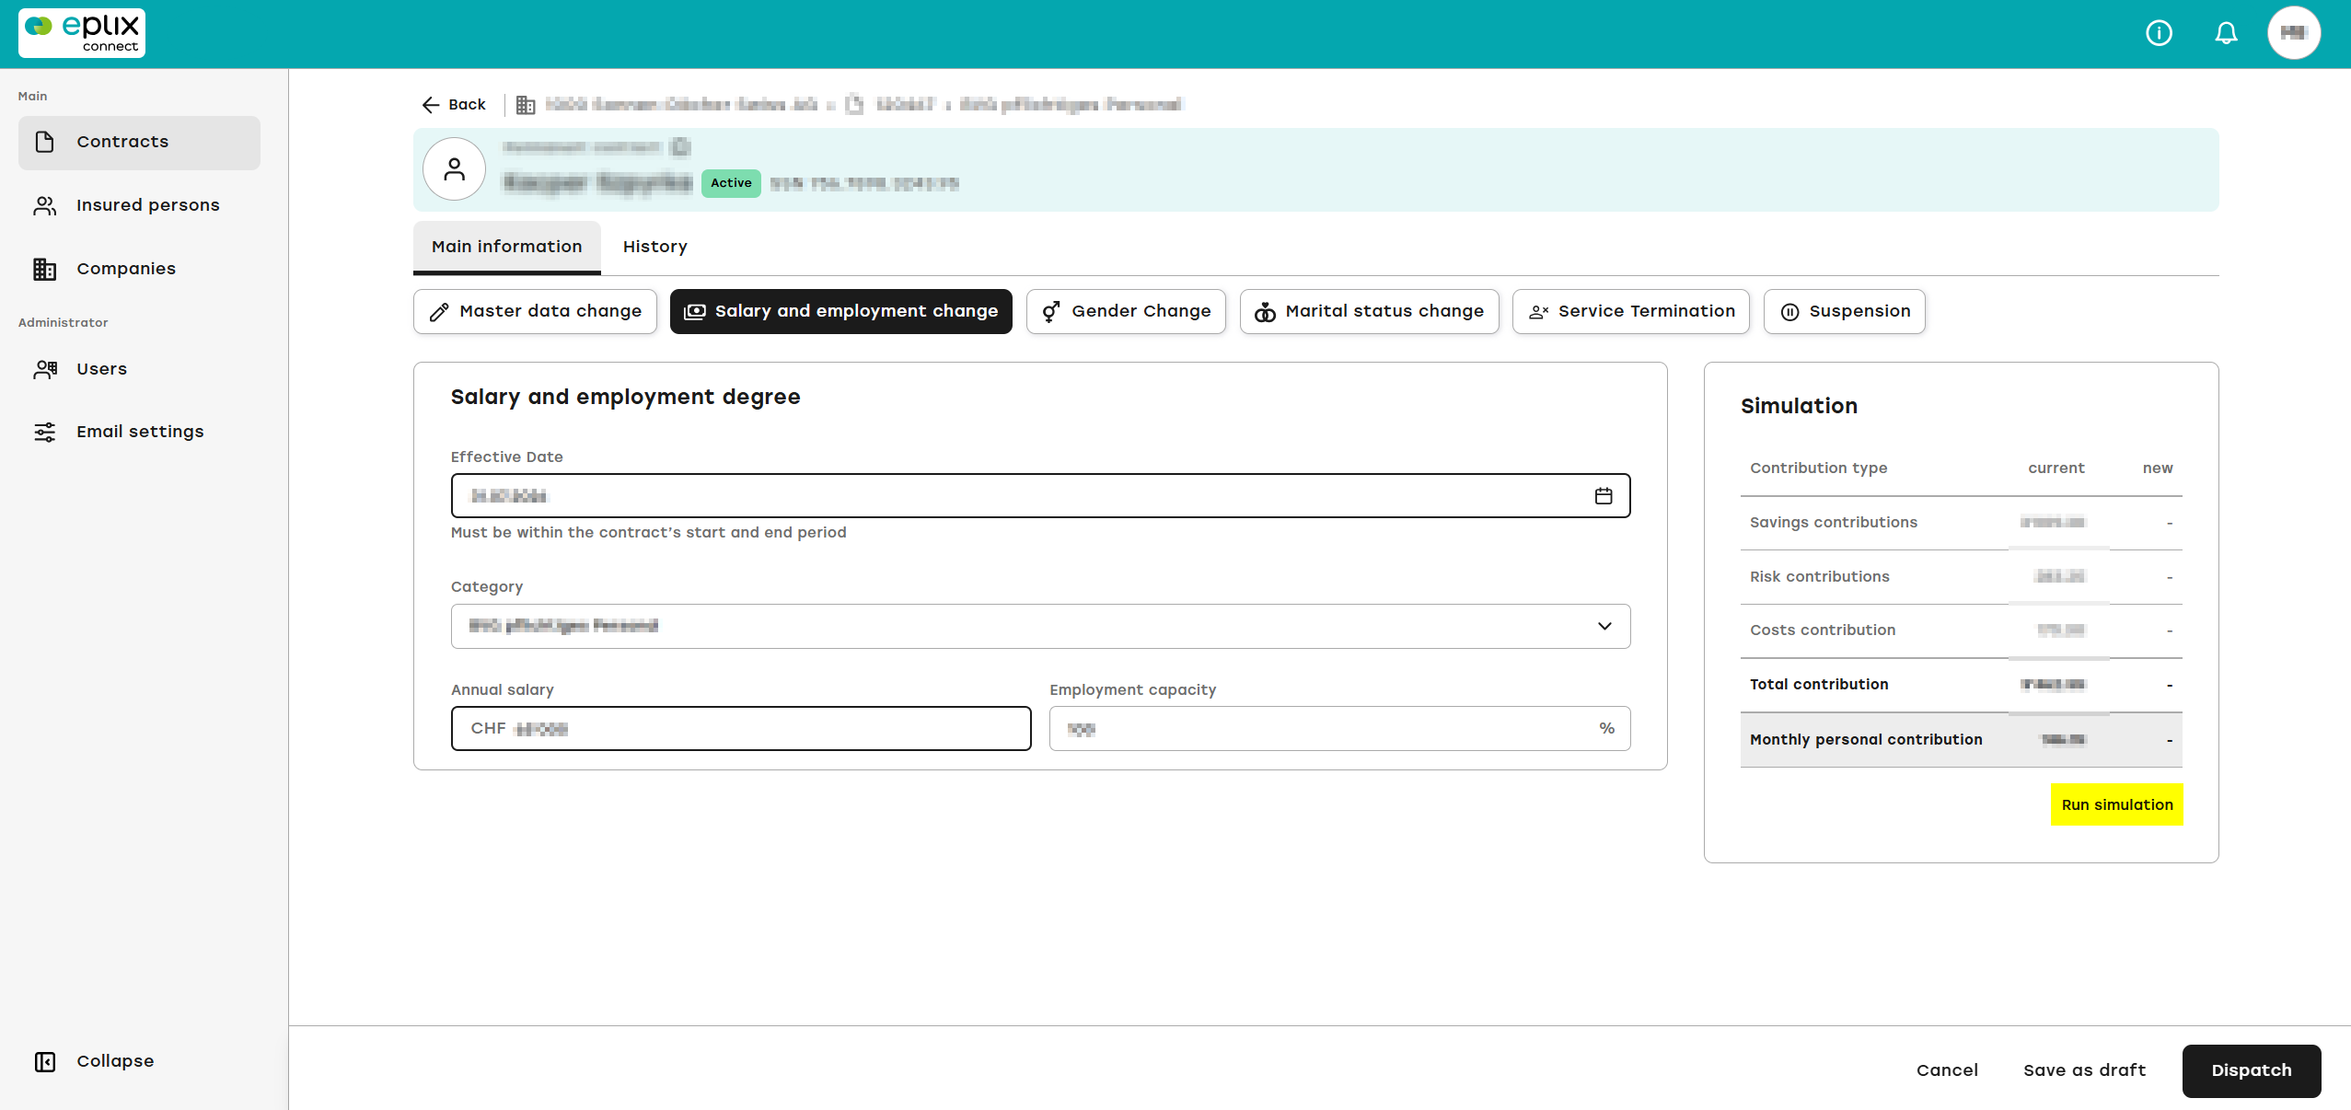
Task: Open the info icon in header
Action: point(2159,33)
